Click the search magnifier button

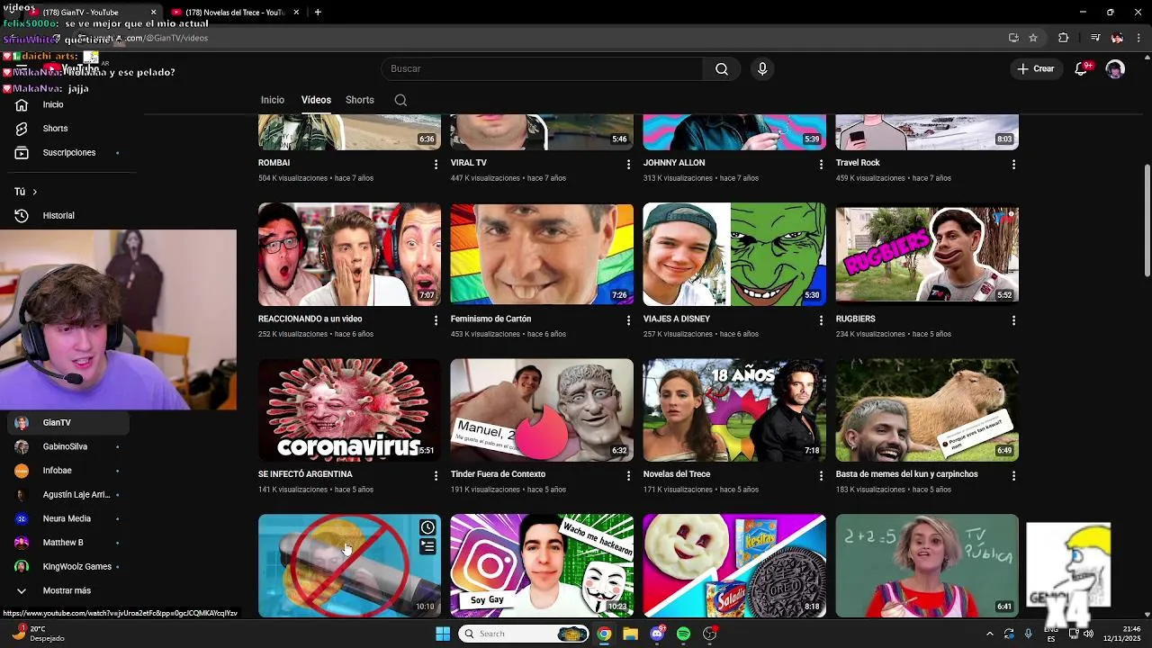click(722, 69)
